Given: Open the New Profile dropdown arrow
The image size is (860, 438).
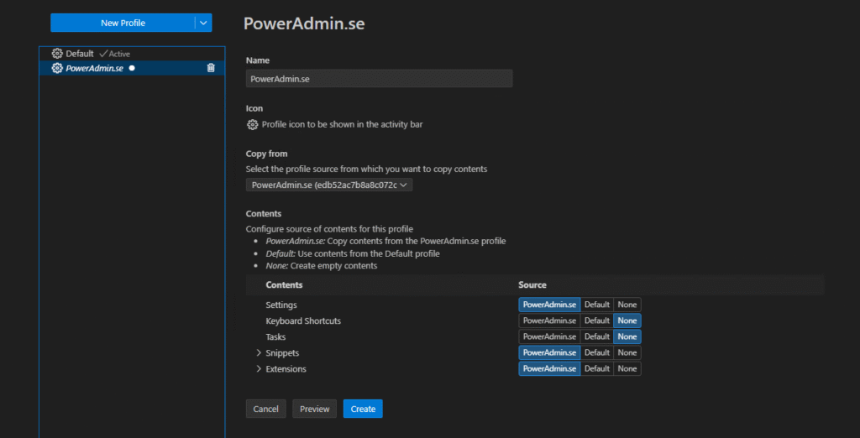Looking at the screenshot, I should 203,23.
